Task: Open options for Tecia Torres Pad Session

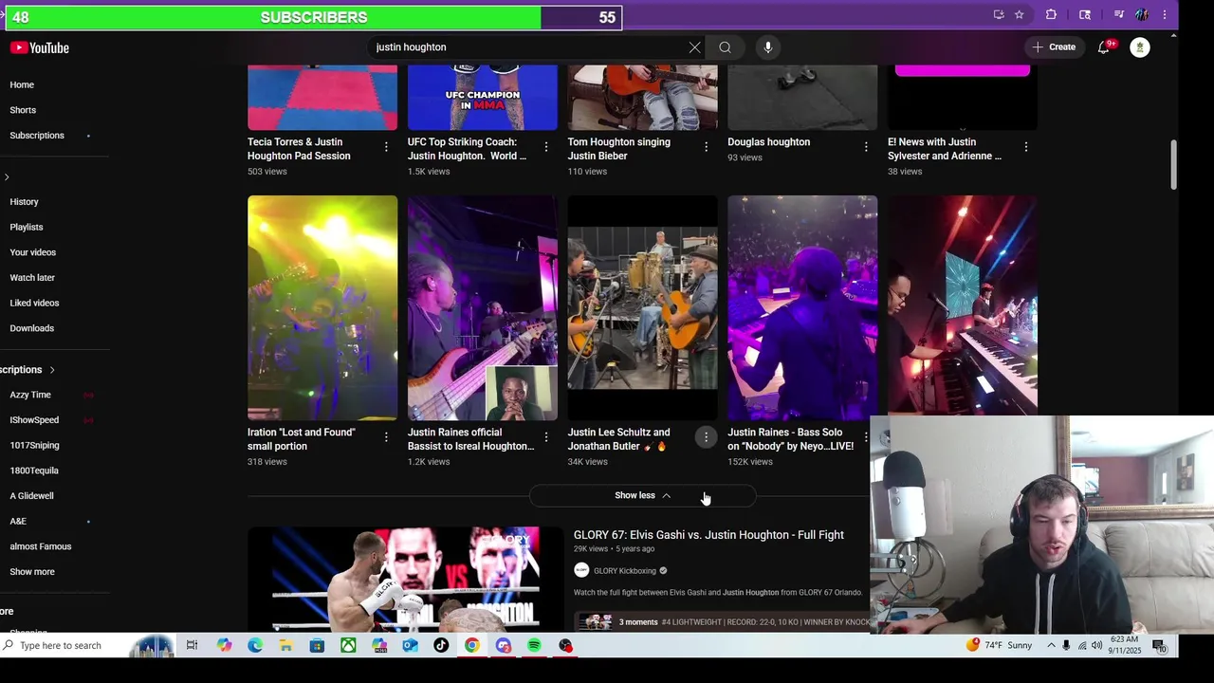Action: click(386, 147)
